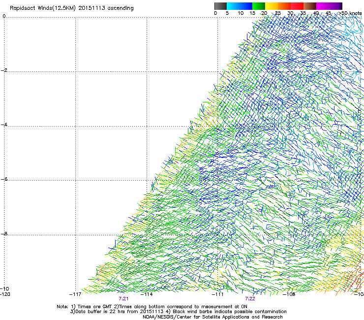Click the latitude label '-8'
The image size is (364, 320).
4,233
